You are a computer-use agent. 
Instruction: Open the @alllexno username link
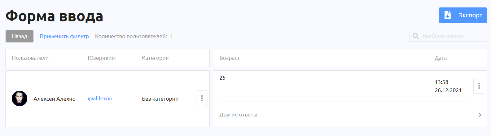100,99
